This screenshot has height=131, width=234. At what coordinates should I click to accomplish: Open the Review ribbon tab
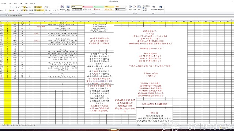(x=21, y=3)
